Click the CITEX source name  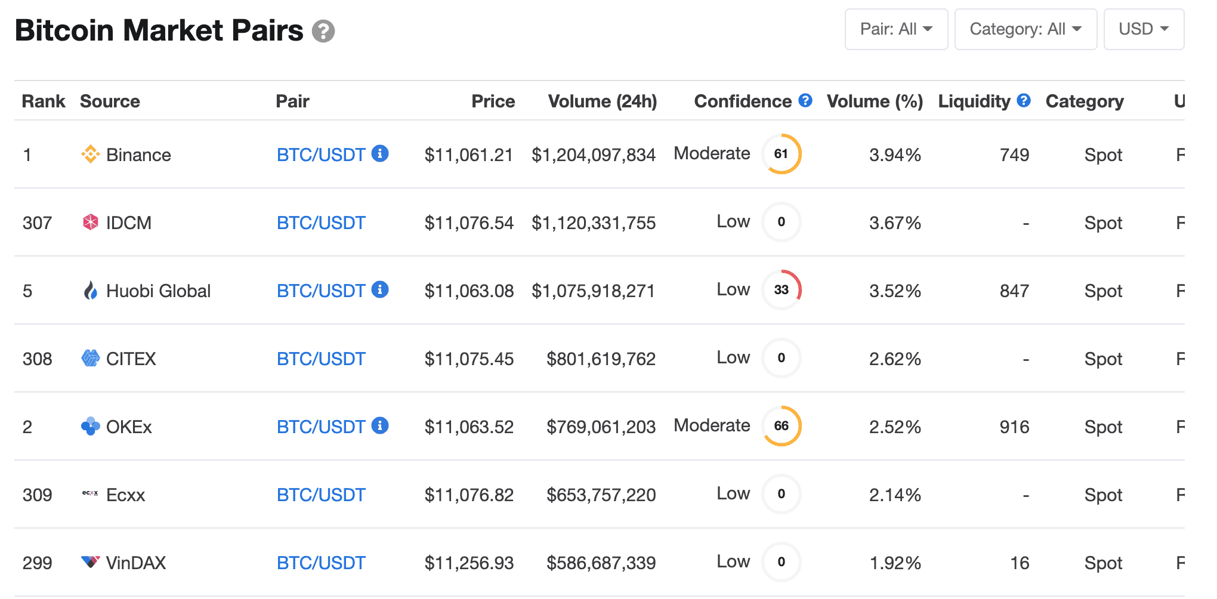coord(131,359)
